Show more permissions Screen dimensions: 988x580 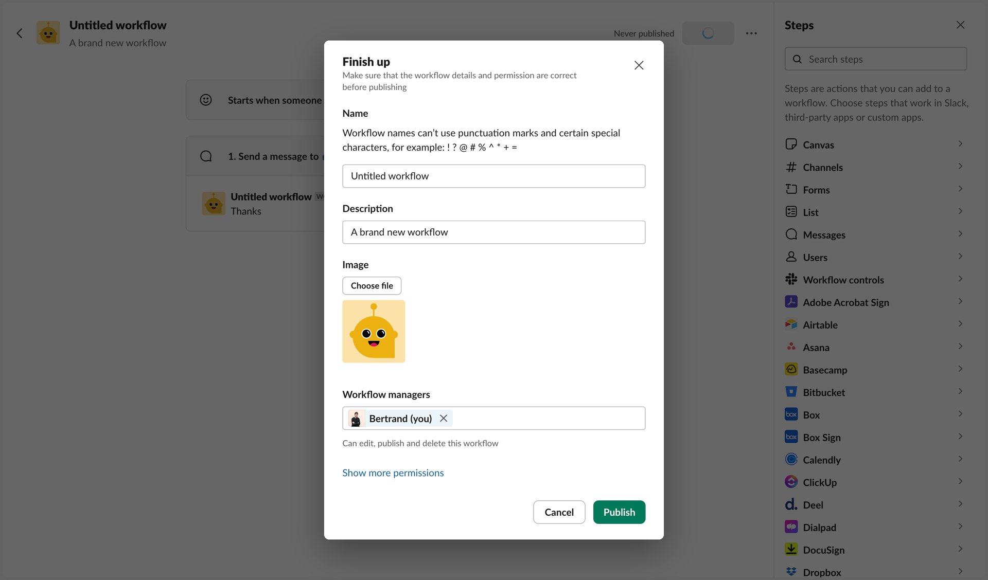pyautogui.click(x=393, y=473)
